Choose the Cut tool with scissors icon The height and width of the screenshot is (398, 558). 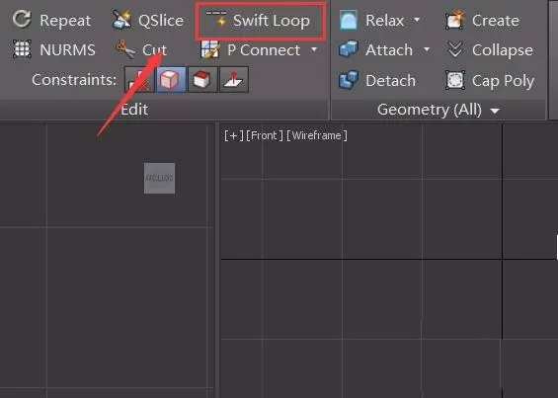tap(141, 49)
